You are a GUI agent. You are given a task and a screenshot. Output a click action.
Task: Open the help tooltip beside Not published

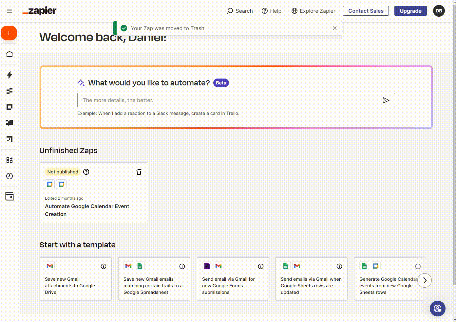pyautogui.click(x=86, y=171)
